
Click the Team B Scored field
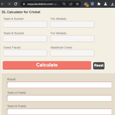25,39
